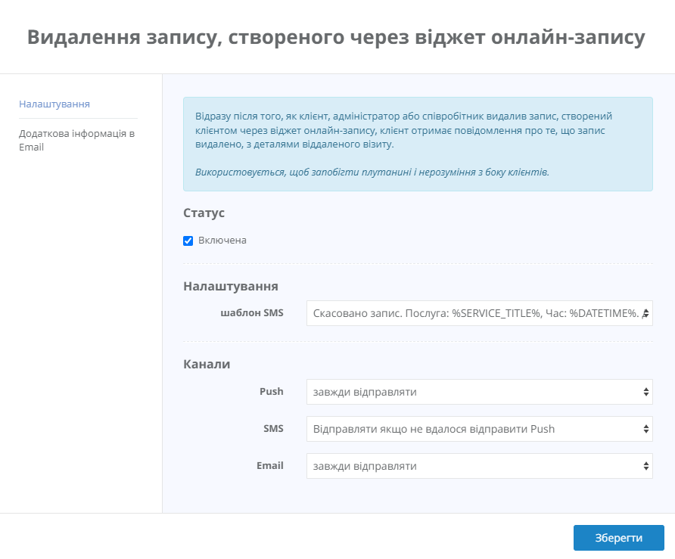Click the Push field label
This screenshot has height=559, width=675.
point(271,391)
